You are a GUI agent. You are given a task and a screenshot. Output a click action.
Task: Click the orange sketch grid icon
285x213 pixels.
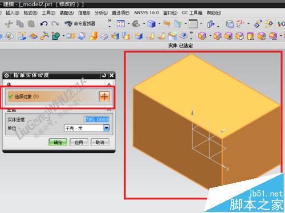tap(33, 36)
